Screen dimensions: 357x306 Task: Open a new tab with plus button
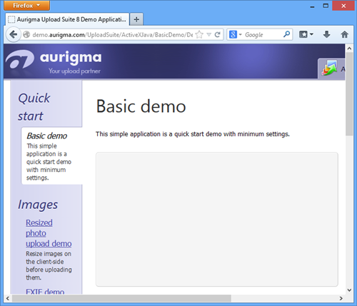[136, 19]
